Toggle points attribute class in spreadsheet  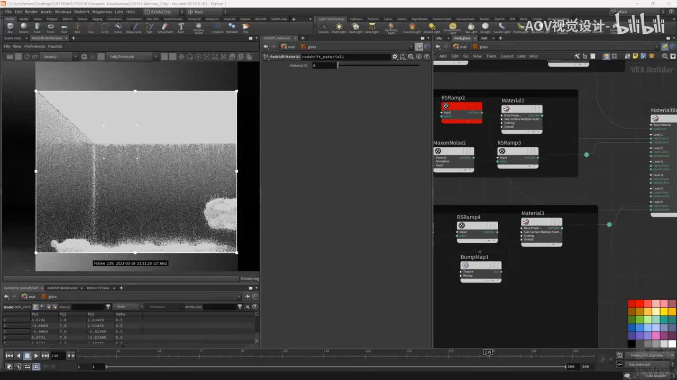point(35,307)
